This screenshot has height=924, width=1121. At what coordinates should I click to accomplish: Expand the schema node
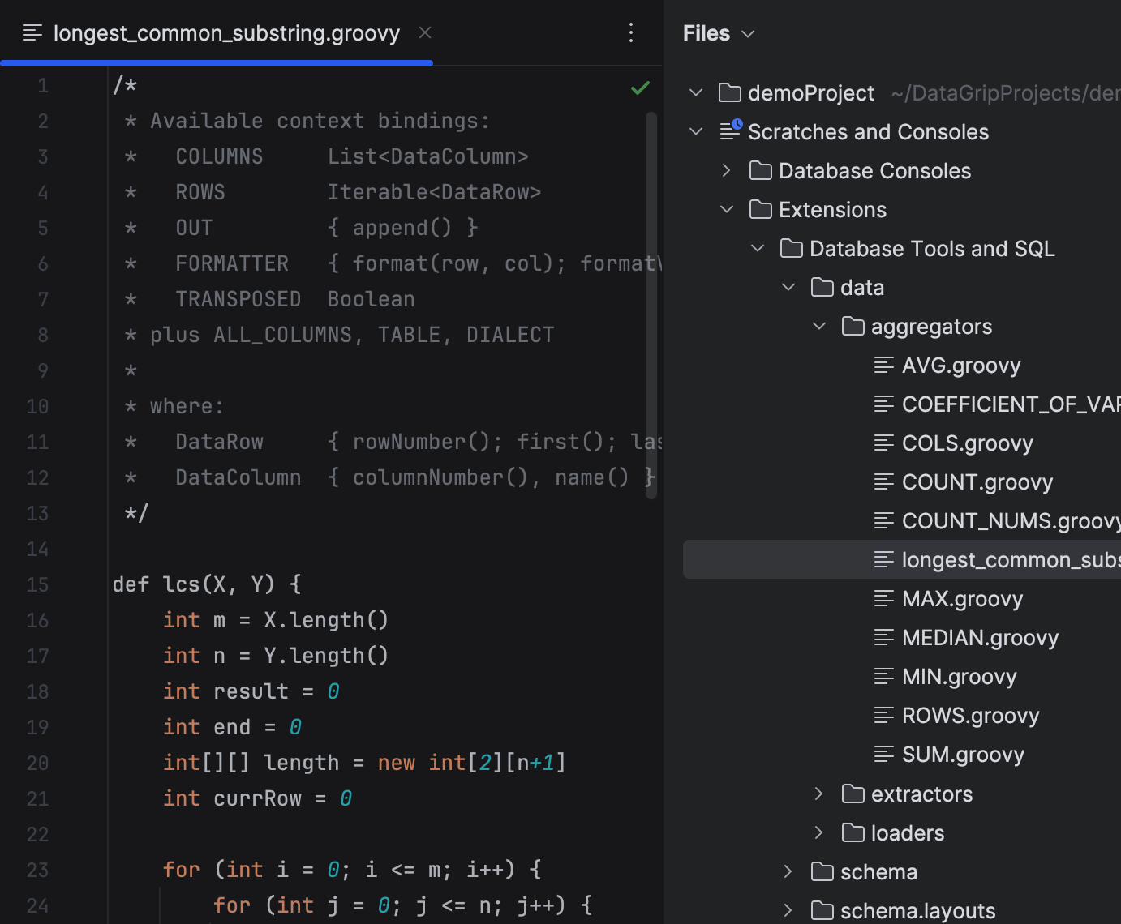pyautogui.click(x=787, y=871)
